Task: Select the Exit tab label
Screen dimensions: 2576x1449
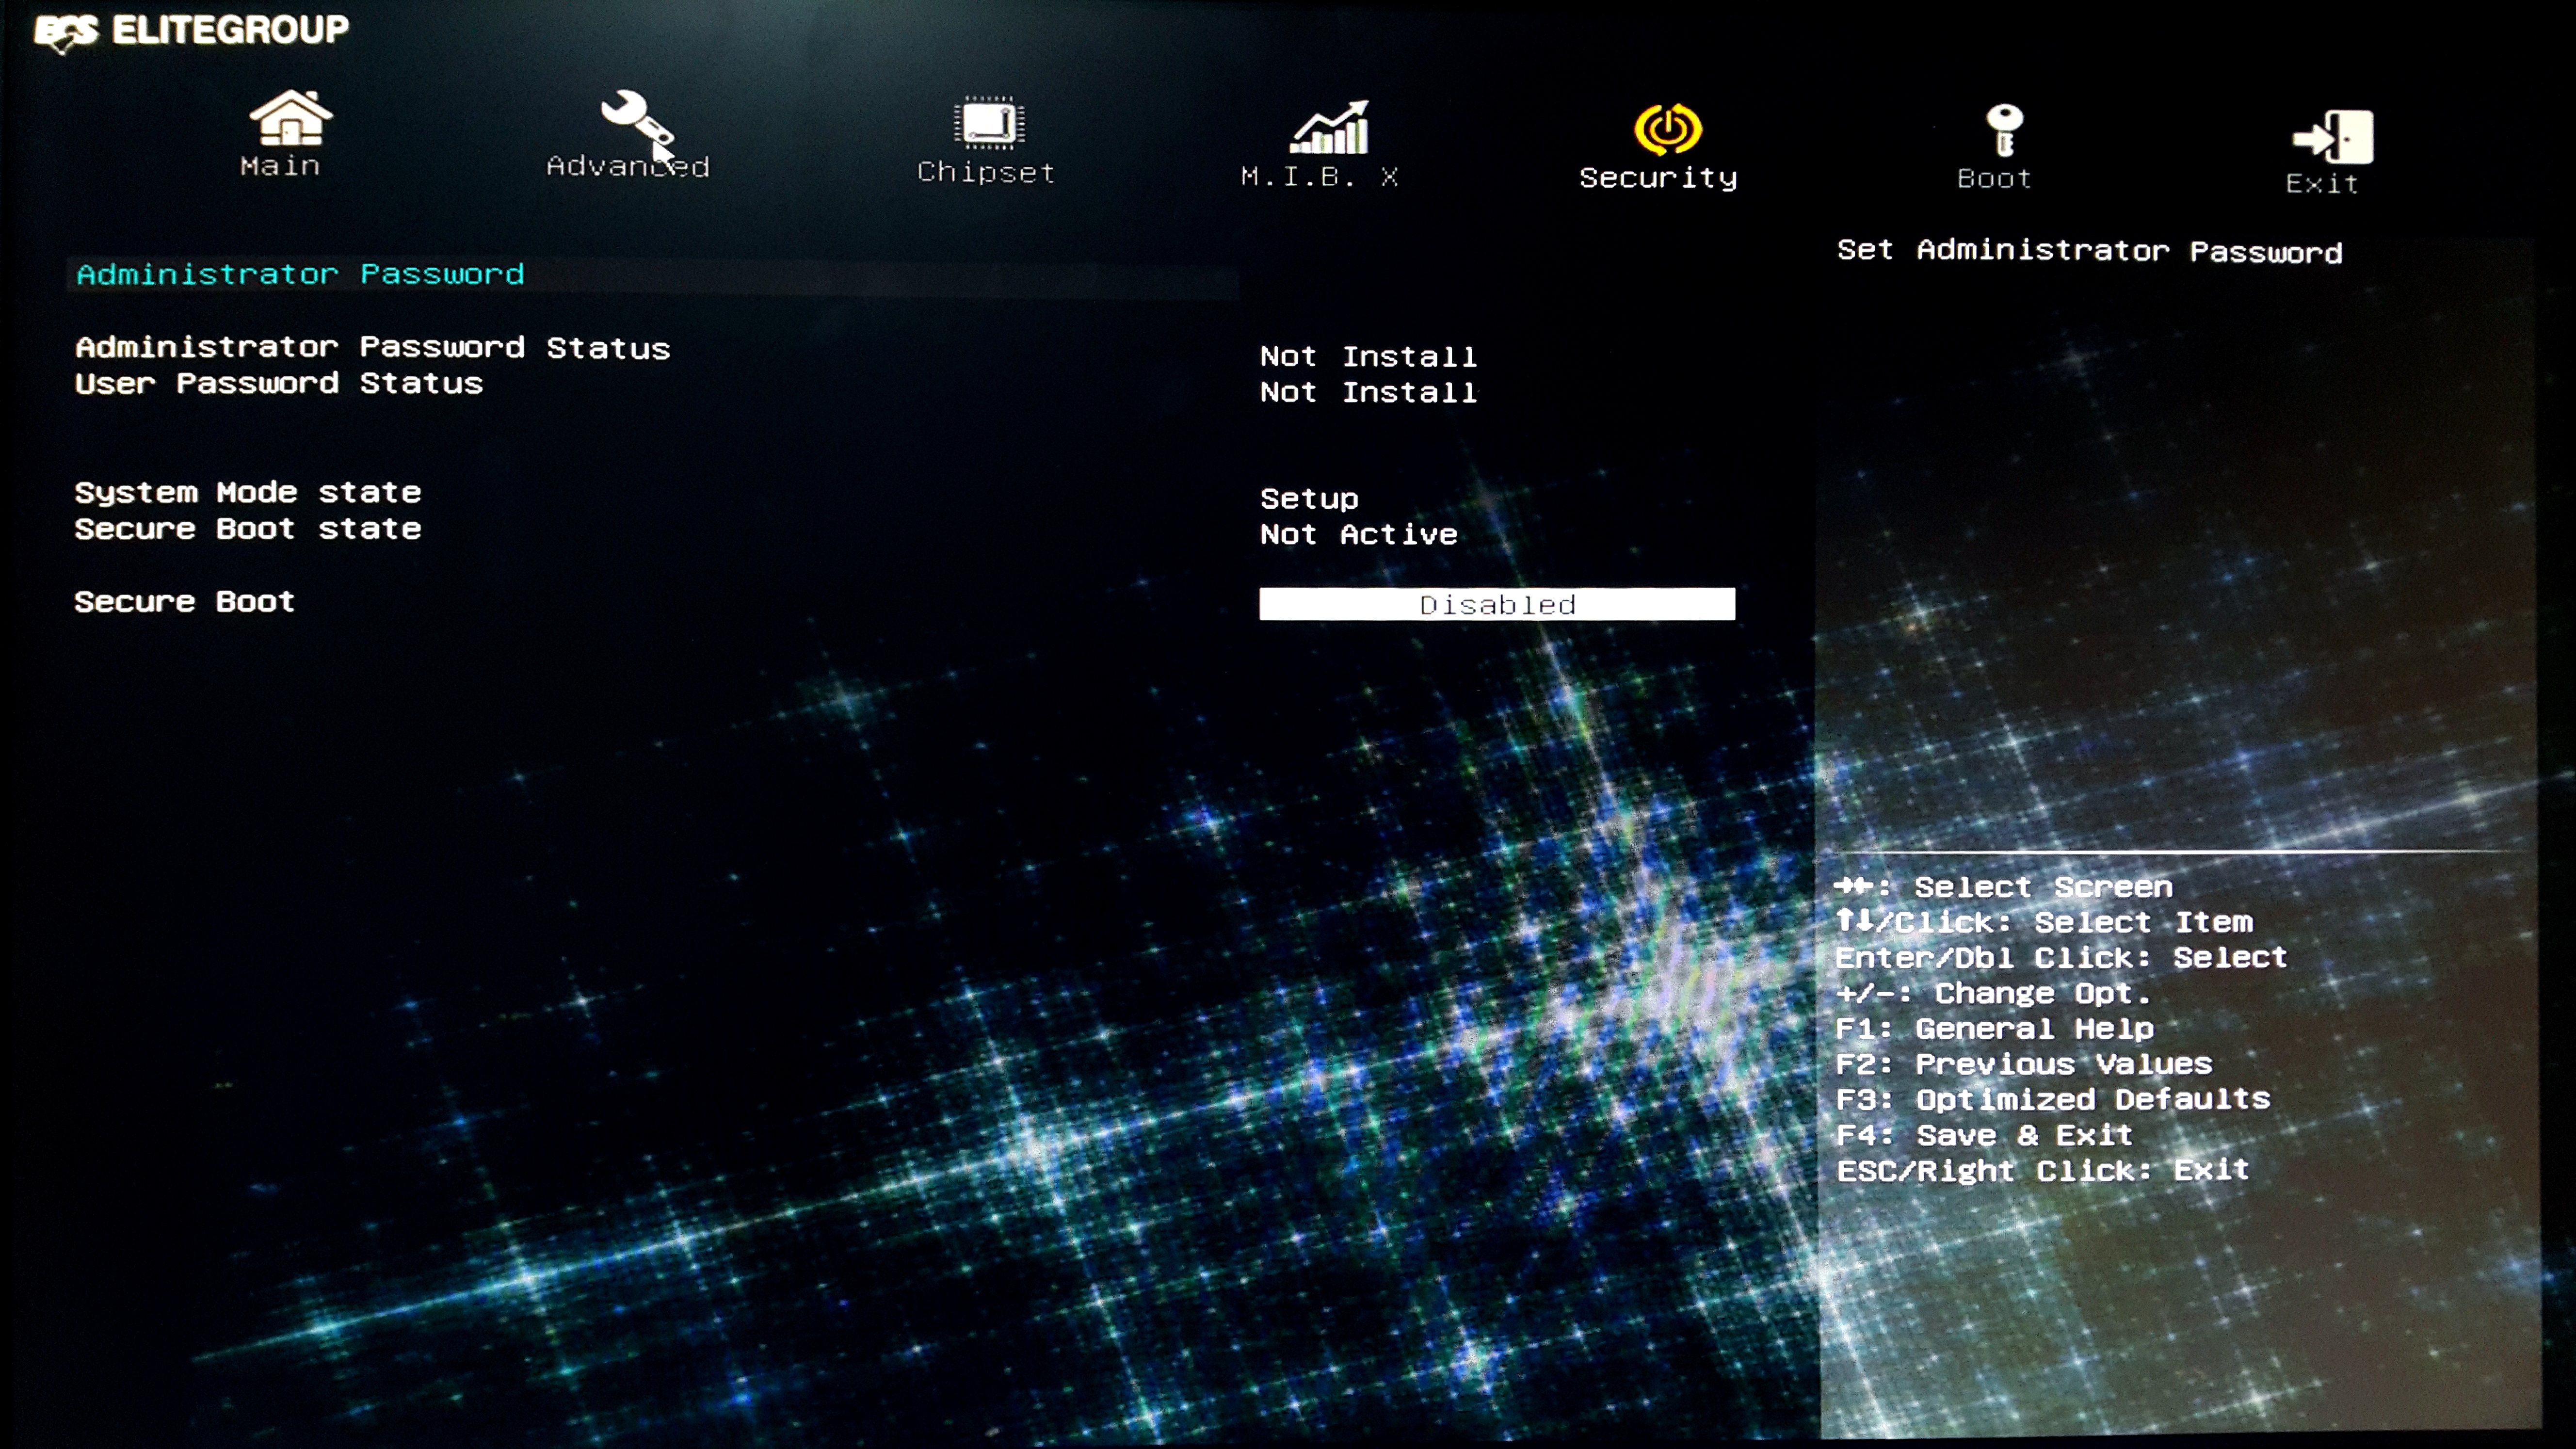Action: 2322,184
